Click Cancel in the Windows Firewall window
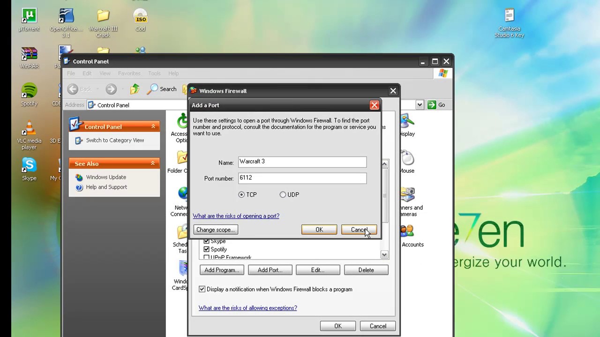 coord(378,326)
